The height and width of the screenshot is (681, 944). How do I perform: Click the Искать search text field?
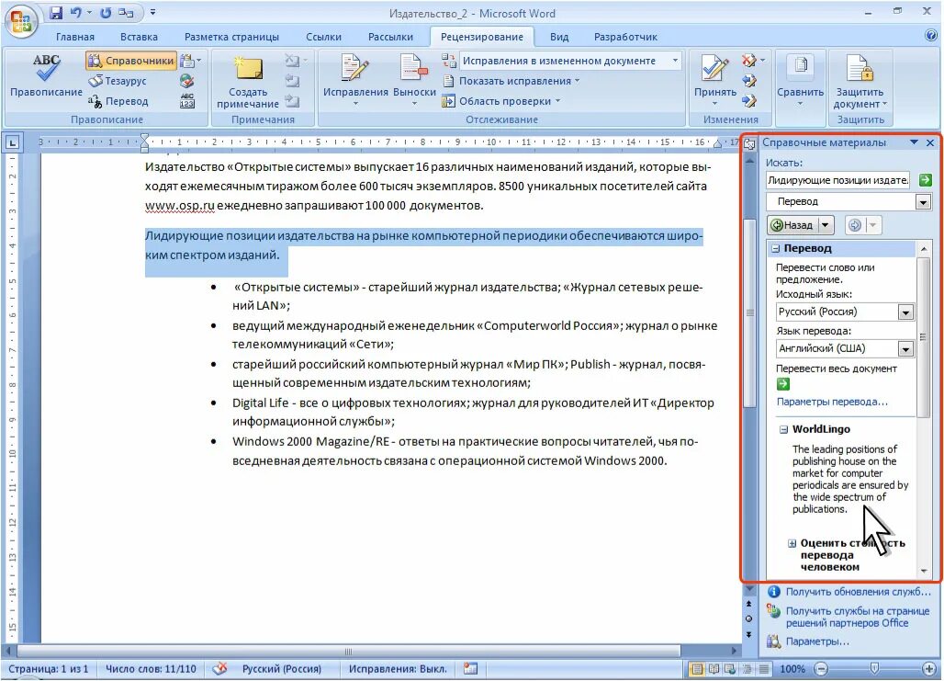[838, 179]
